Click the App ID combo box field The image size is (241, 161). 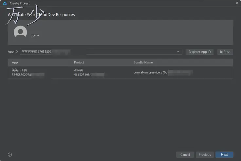[98, 52]
